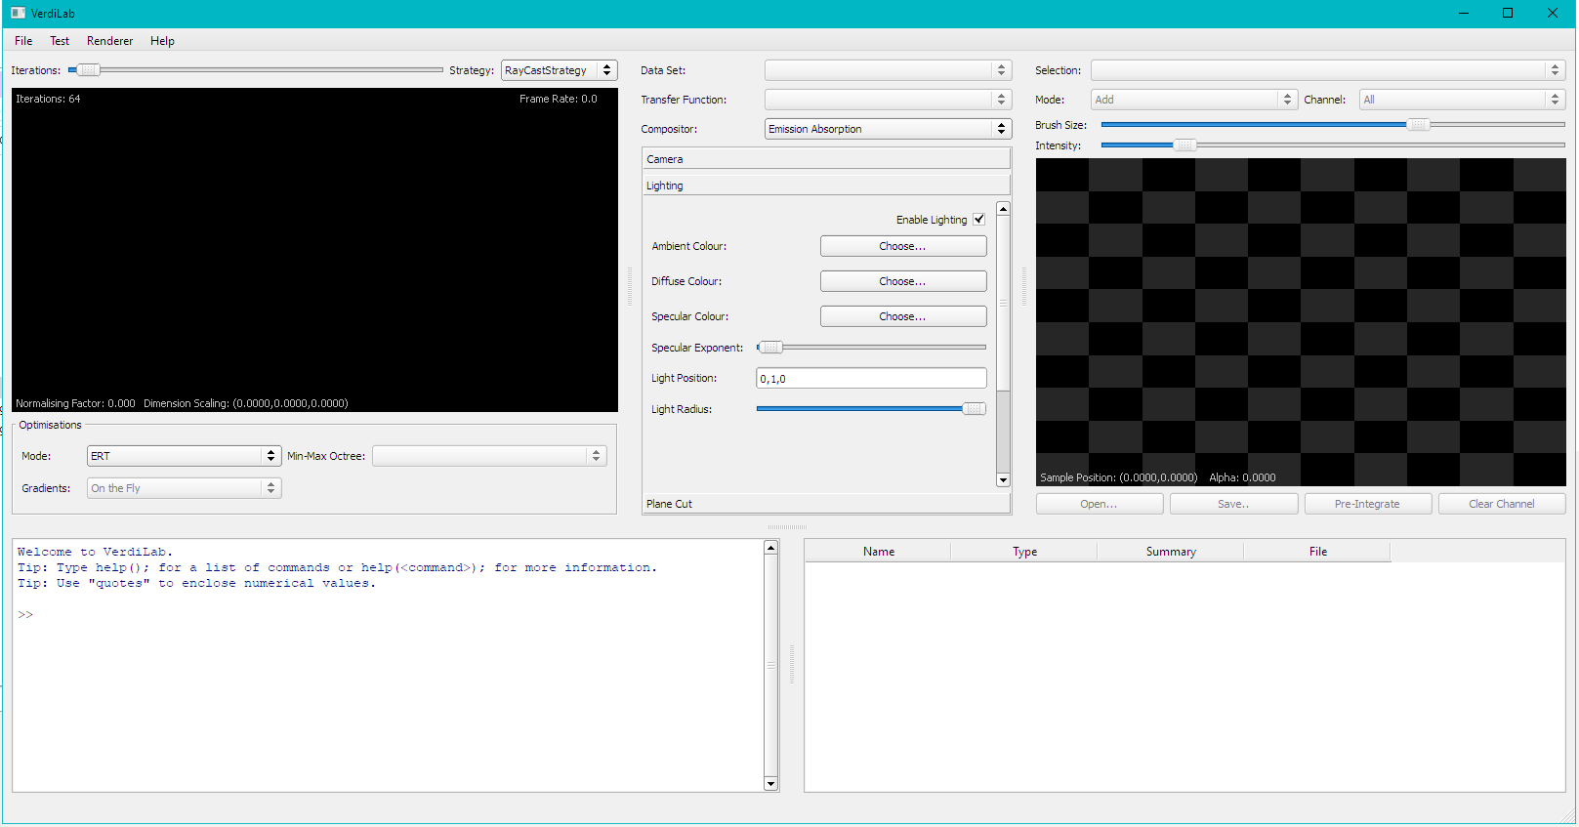
Task: Sort by the Type column header
Action: [x=1024, y=552]
